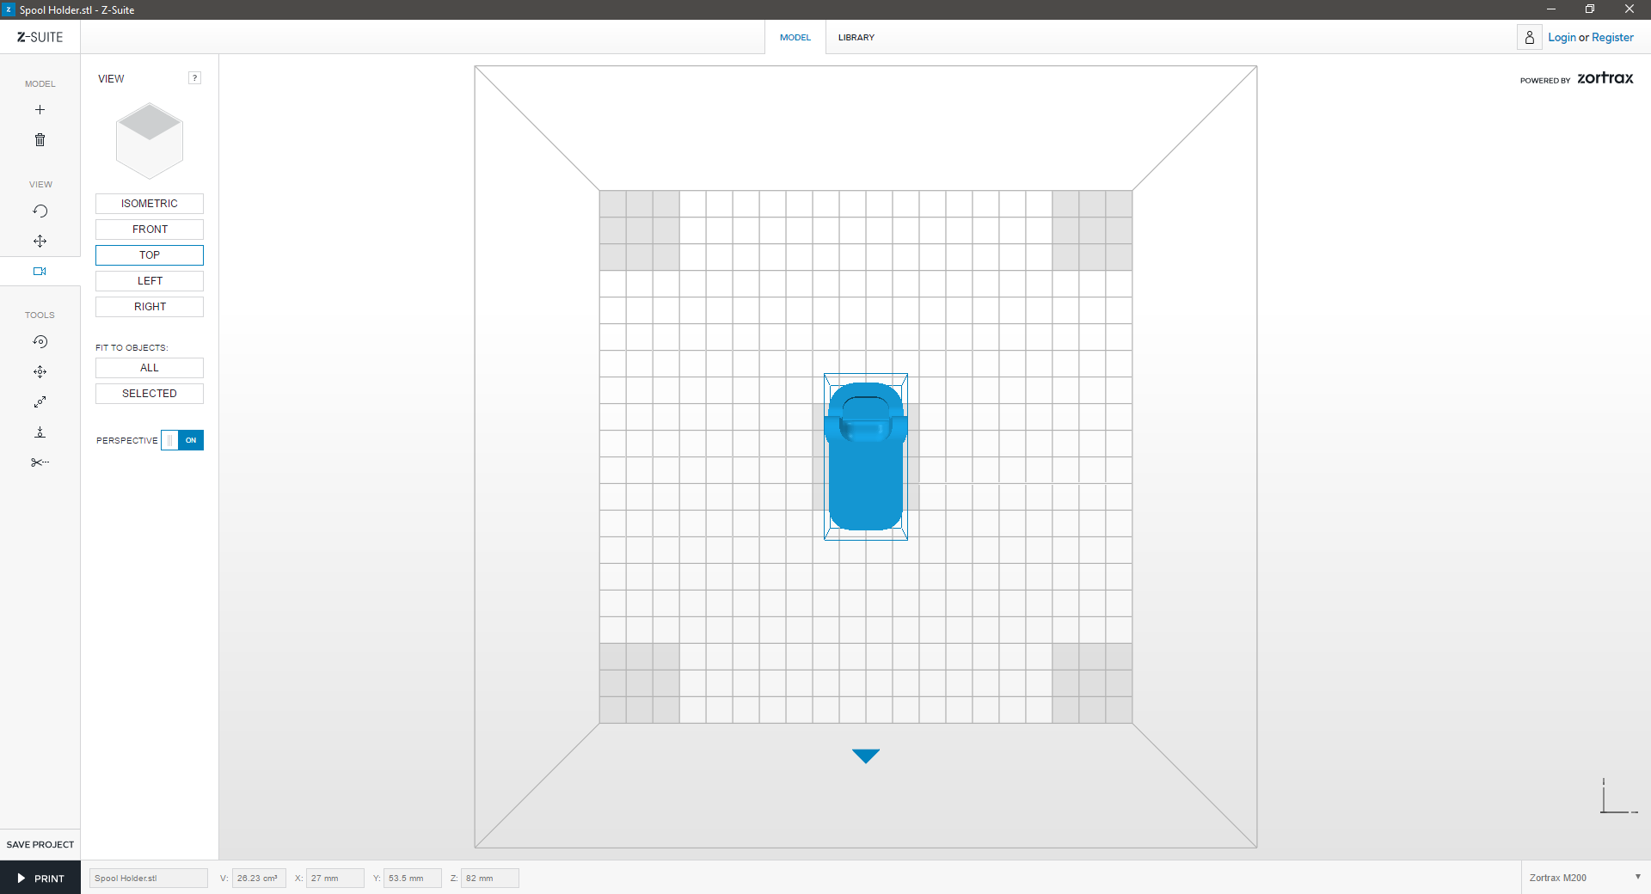Click the Login link
The height and width of the screenshot is (894, 1651).
point(1562,38)
